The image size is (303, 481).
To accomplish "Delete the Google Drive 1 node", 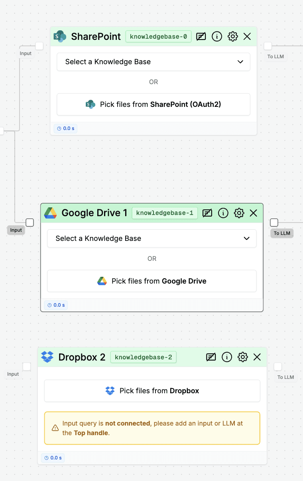I will click(254, 213).
